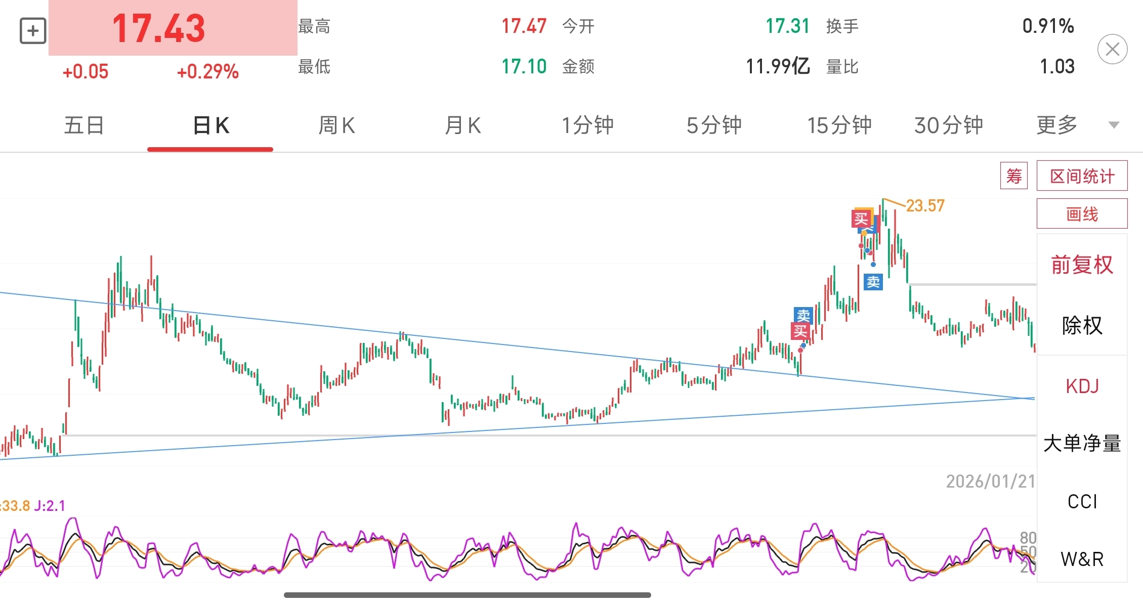Click the red 买 marker near the peak
Image resolution: width=1143 pixels, height=607 pixels.
861,219
